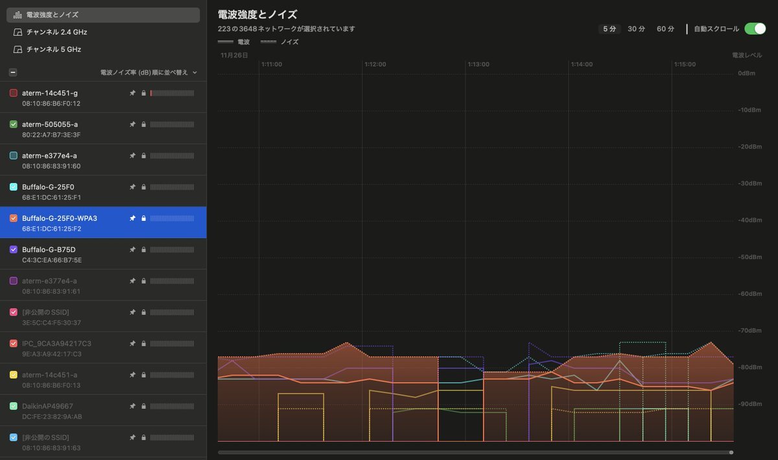Click the select-all mixed checkbox above network list
The image size is (778, 460).
(x=13, y=73)
